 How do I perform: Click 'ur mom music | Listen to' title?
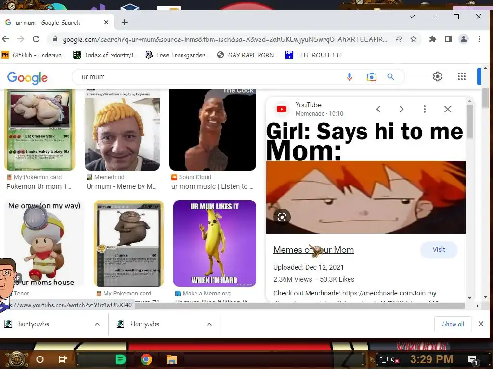coord(212,186)
